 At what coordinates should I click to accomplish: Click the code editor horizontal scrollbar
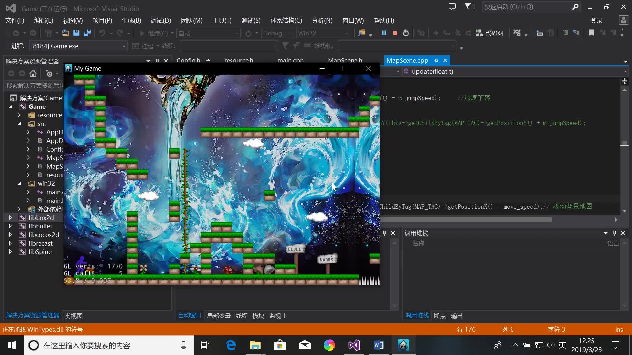(466, 219)
